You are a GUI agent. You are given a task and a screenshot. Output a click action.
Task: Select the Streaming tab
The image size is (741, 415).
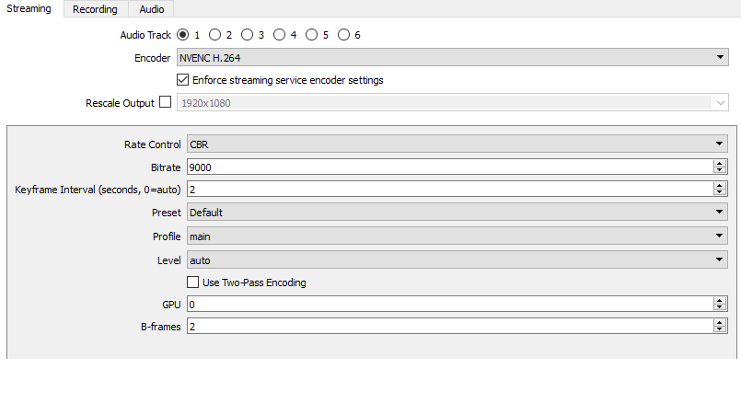(29, 9)
